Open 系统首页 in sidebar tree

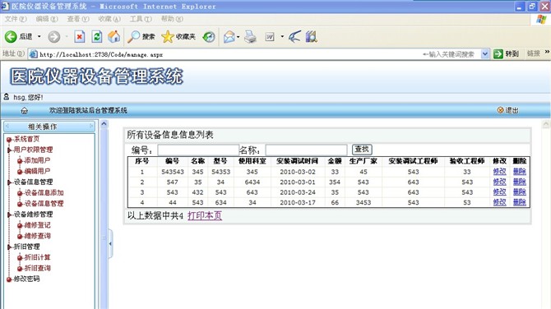[x=26, y=139]
